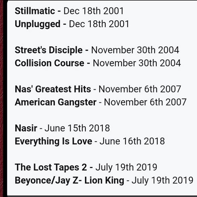Image resolution: width=197 pixels, height=197 pixels.
Task: Click November 6th 2007 beside American Gangster
Action: 145,102
